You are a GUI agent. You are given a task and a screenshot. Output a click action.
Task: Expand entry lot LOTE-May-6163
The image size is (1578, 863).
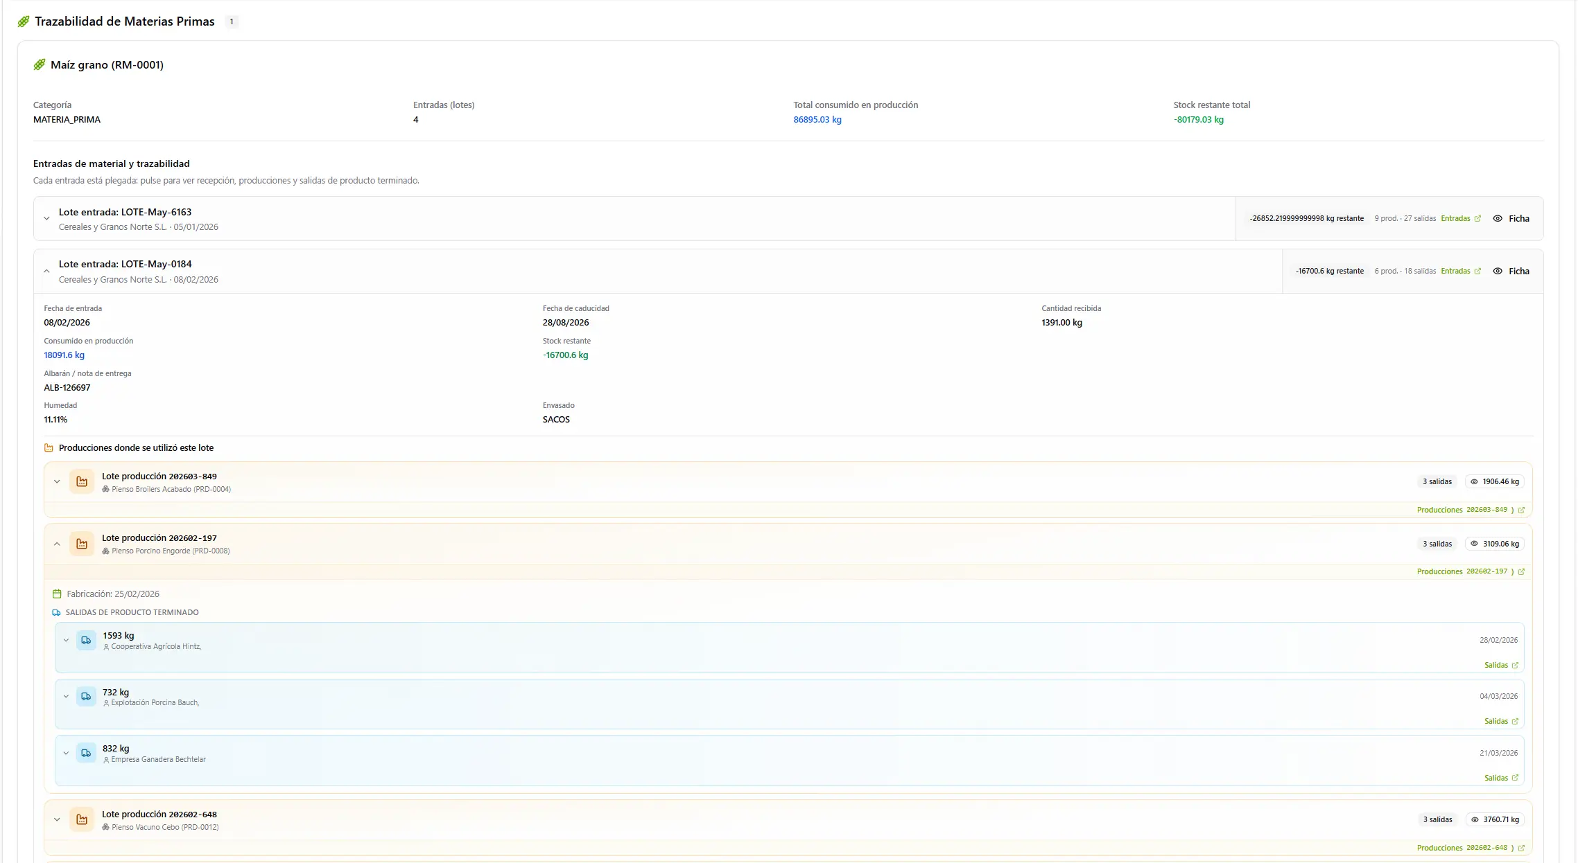tap(46, 219)
